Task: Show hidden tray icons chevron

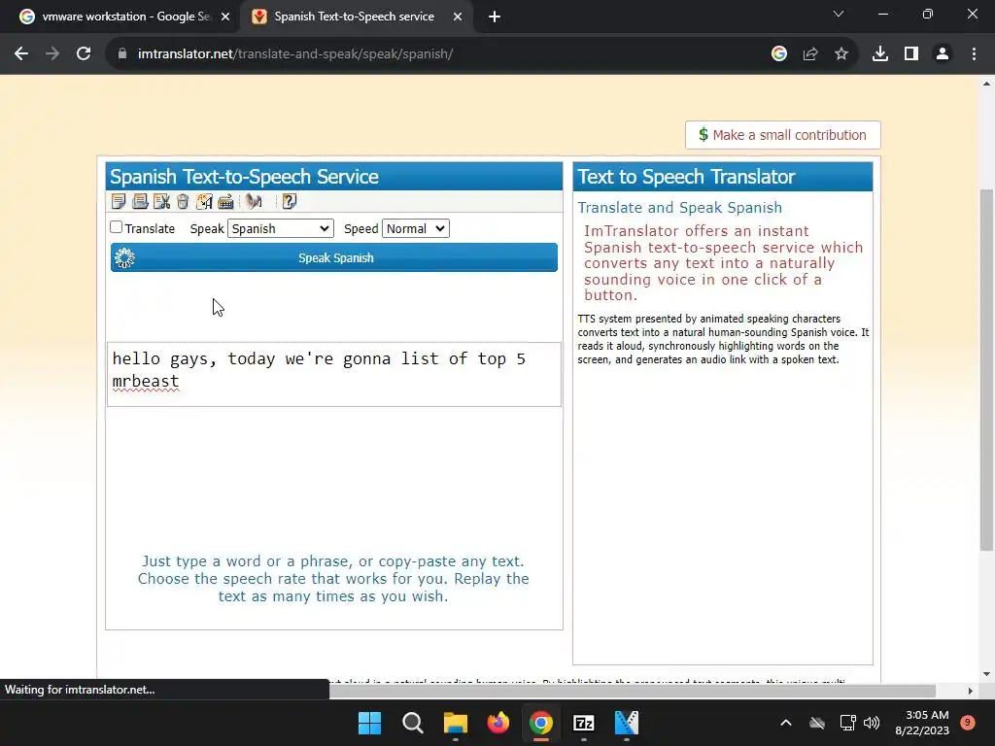Action: (x=785, y=723)
